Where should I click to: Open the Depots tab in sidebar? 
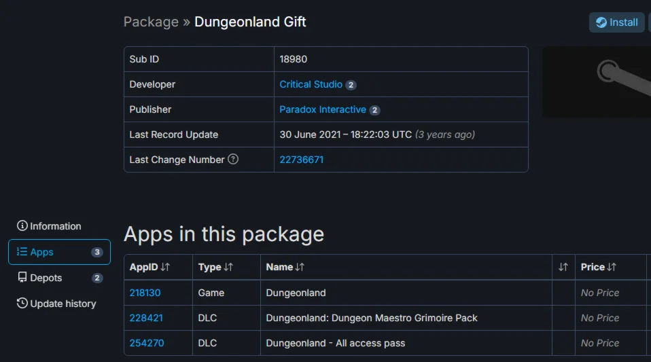pos(47,278)
